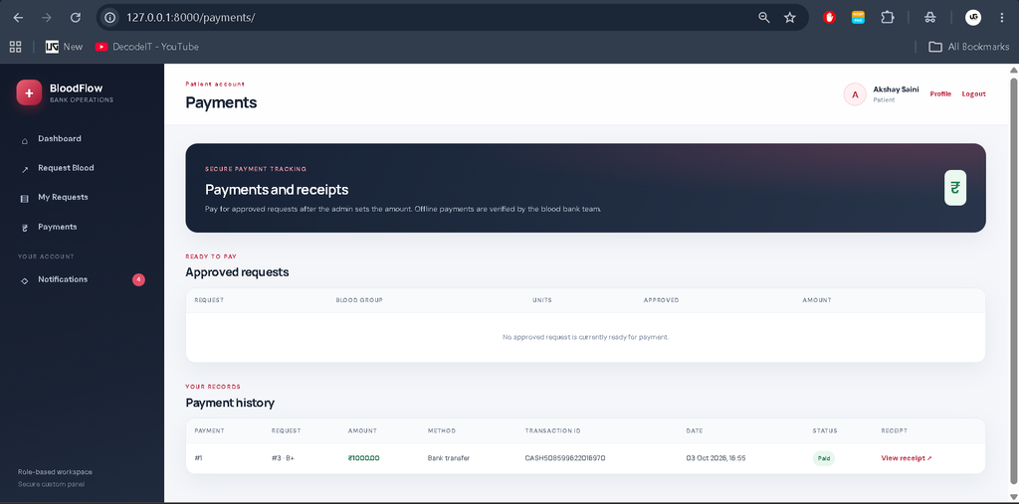1019x504 pixels.
Task: Open the rupee icon in the banner
Action: (x=954, y=188)
